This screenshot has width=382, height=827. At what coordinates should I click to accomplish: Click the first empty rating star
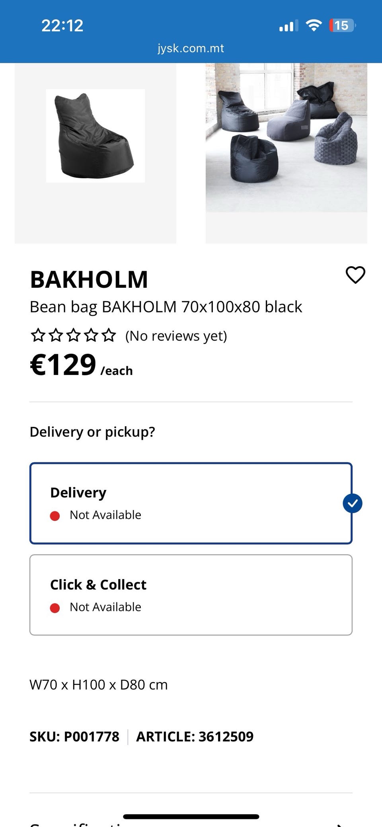tap(38, 335)
